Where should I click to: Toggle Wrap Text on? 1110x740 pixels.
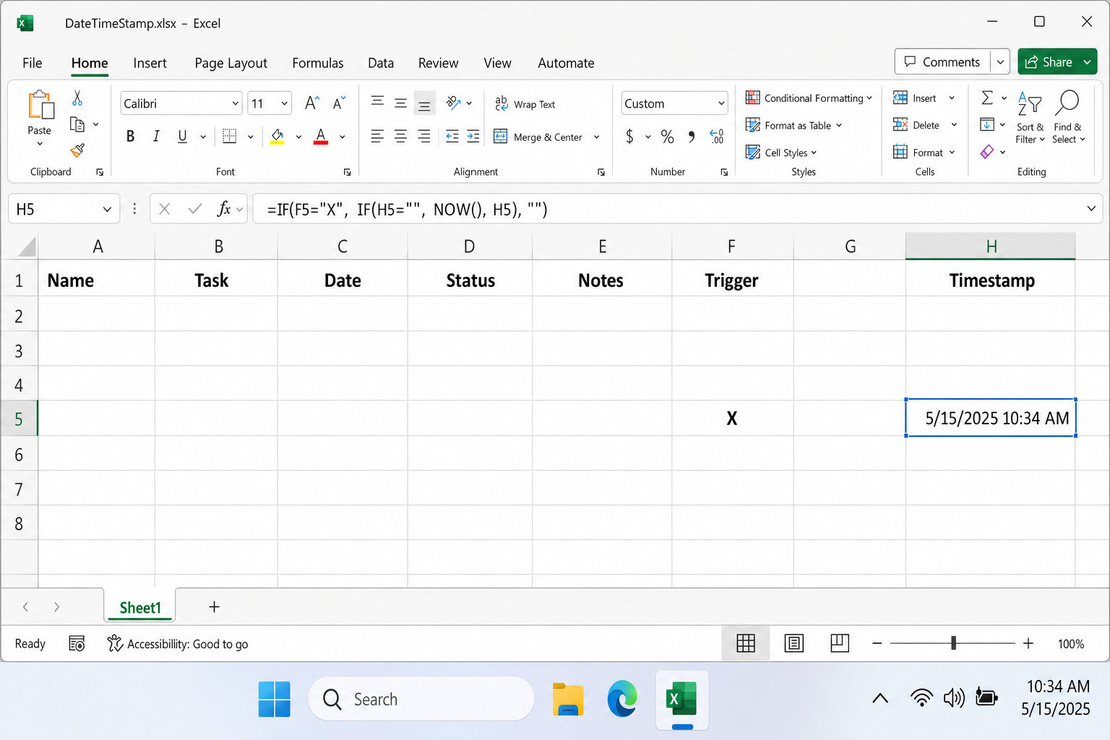tap(525, 104)
